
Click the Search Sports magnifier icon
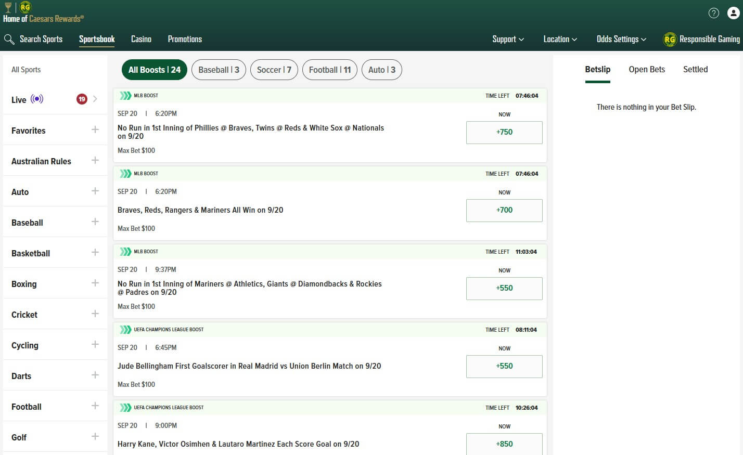coord(9,40)
